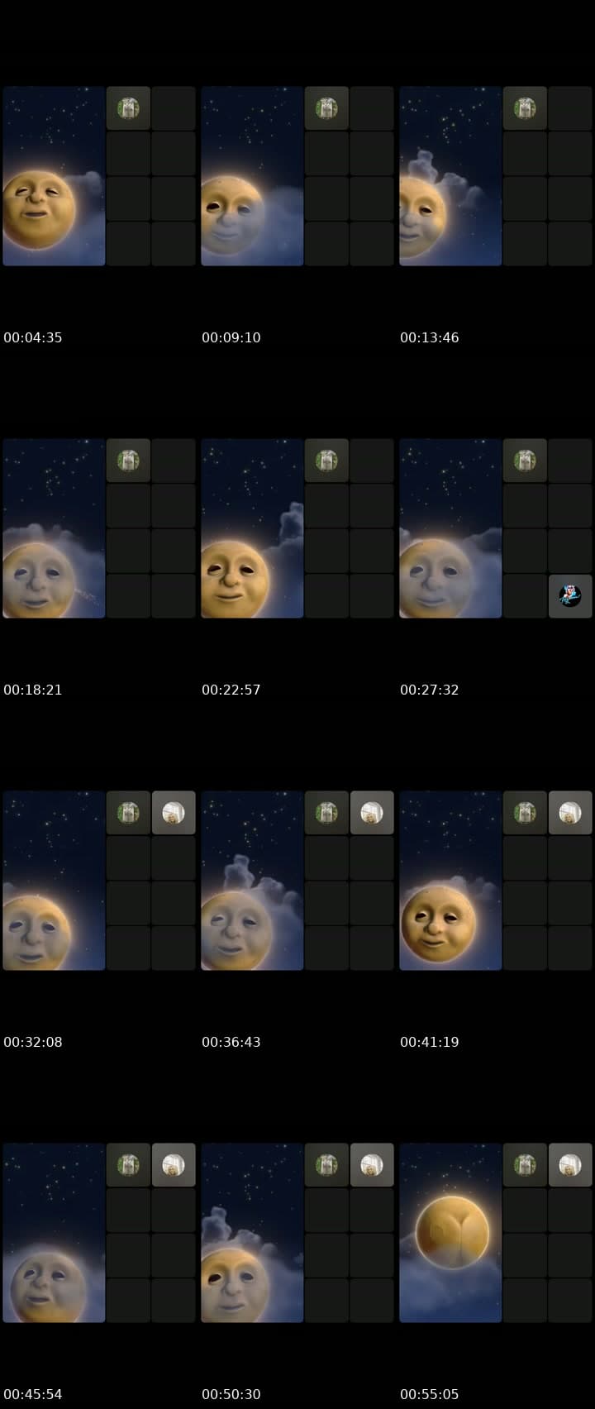This screenshot has width=595, height=1409.
Task: Open the moon video frame at 00:09:10
Action: tap(252, 176)
